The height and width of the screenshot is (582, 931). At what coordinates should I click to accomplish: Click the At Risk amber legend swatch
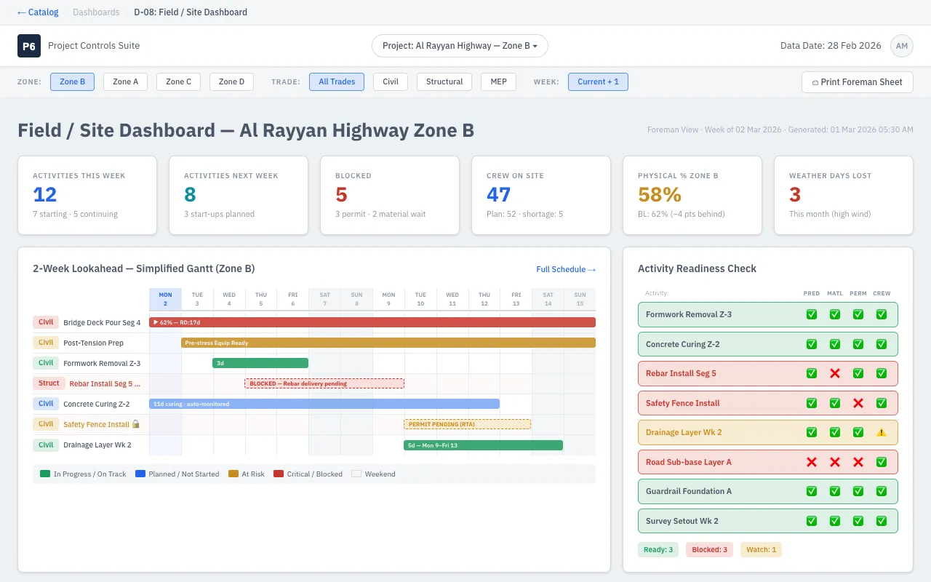point(233,474)
